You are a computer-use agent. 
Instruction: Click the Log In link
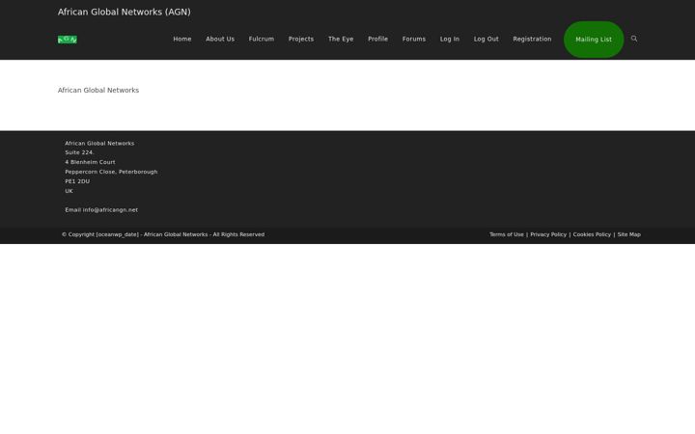click(450, 39)
